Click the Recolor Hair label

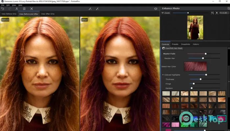[x=170, y=58]
